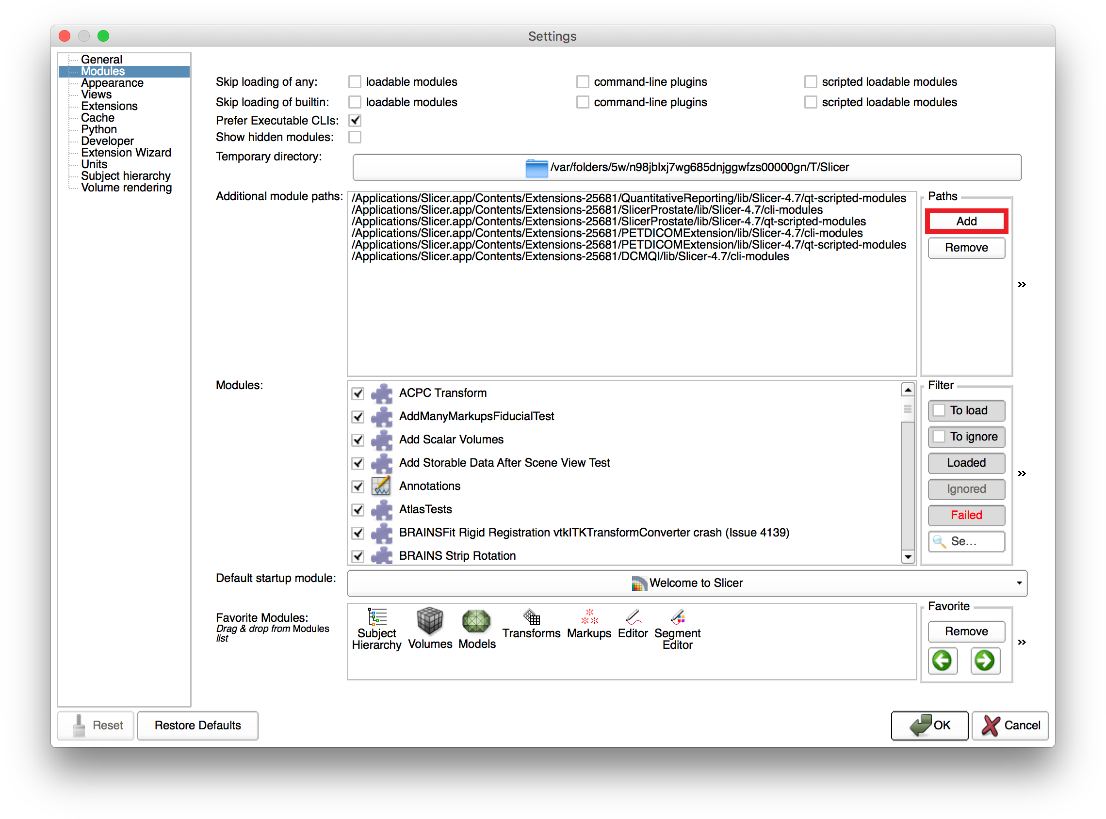
Task: Enable skip builtin command-line plugins
Action: [583, 102]
